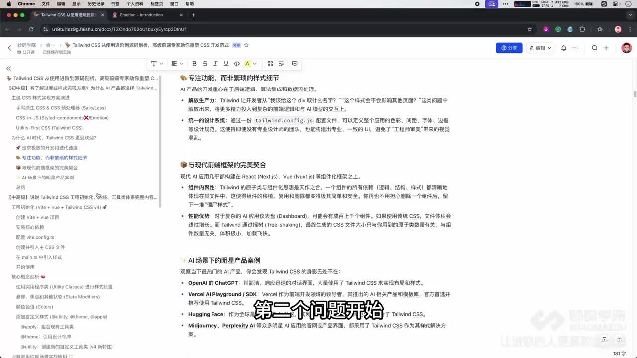Select outline item 主流 CSS 样式实现方案演进
This screenshot has width=637, height=358.
click(40, 98)
